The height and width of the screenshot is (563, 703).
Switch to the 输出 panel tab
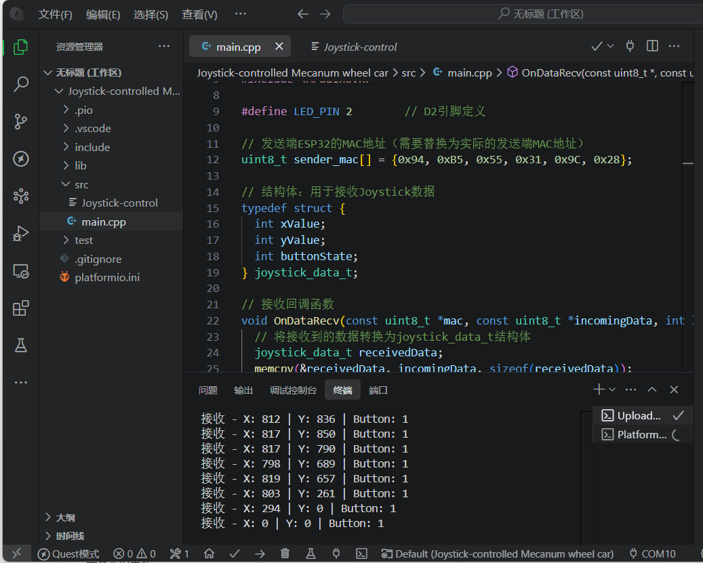pyautogui.click(x=243, y=390)
